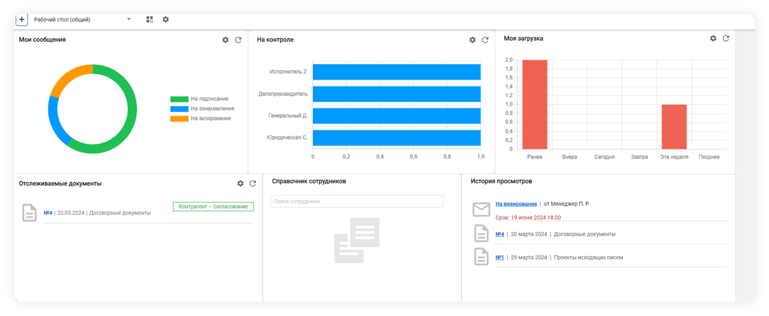This screenshot has height=316, width=769.
Task: Open desktop settings gear in top toolbar
Action: pyautogui.click(x=165, y=20)
